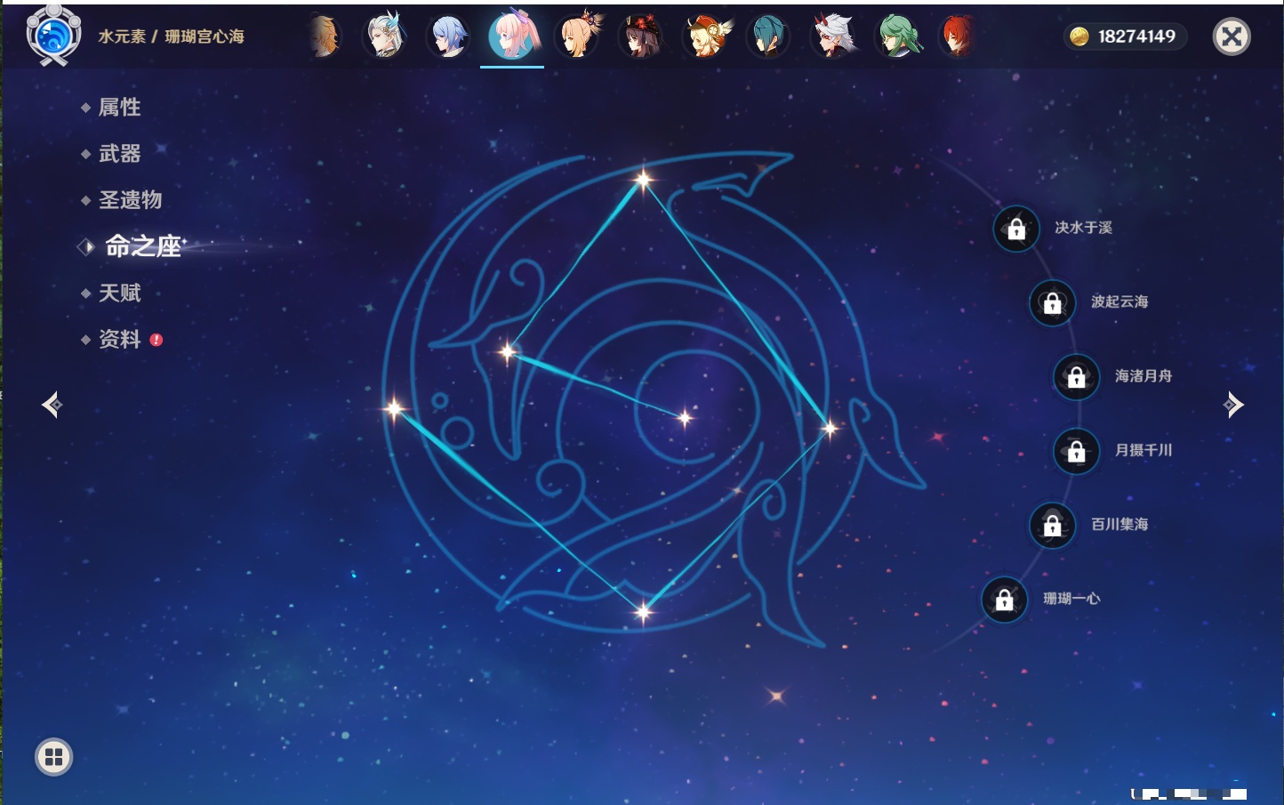This screenshot has height=805, width=1284.
Task: Go to next character with right arrow
Action: (1233, 405)
